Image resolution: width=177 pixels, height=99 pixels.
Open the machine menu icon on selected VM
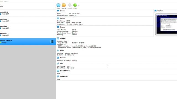coord(52,42)
